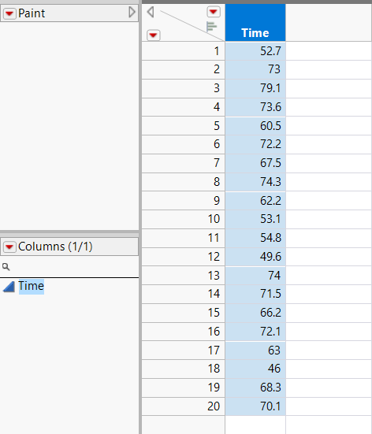Click the cell with value 52.7

click(255, 51)
